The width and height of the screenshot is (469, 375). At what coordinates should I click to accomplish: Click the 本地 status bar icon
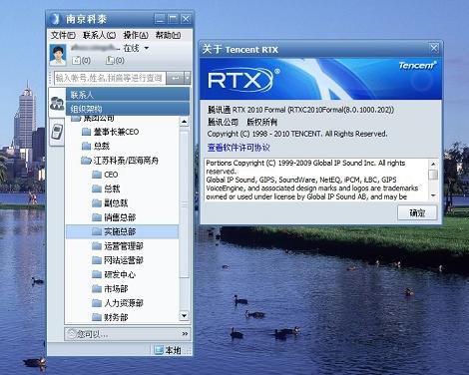159,350
